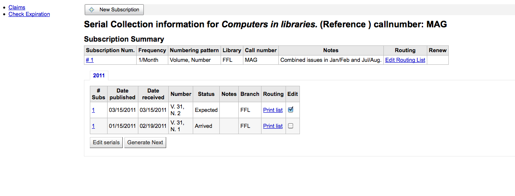Image resolution: width=515 pixels, height=196 pixels.
Task: Open subs link 1 in Arrived row
Action: coord(93,126)
